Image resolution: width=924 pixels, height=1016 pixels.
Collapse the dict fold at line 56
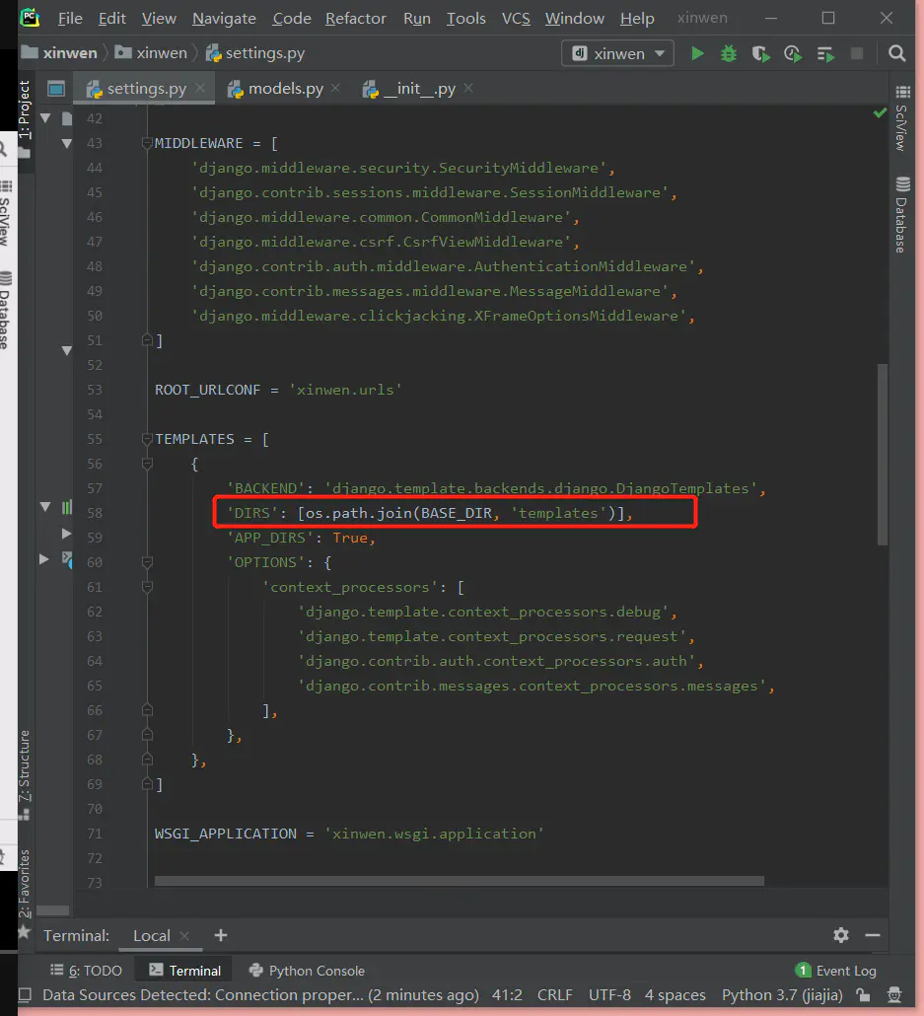point(147,464)
